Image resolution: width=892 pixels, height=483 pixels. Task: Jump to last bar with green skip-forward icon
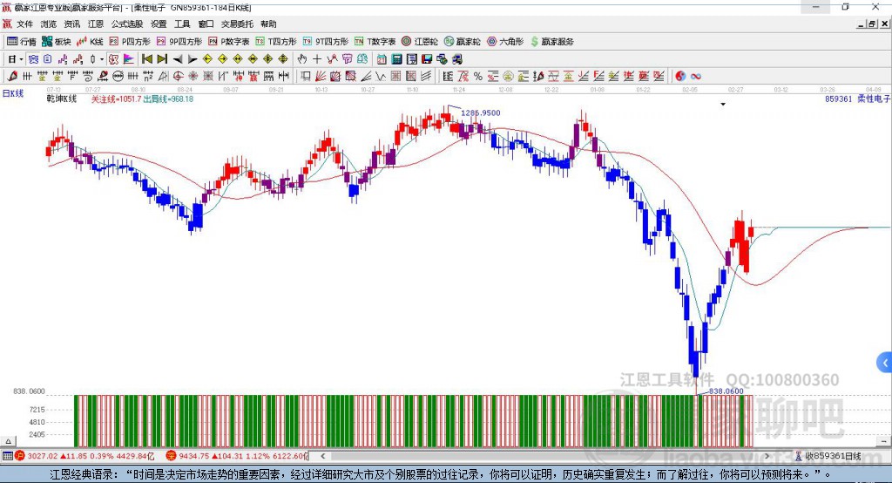coord(162,59)
